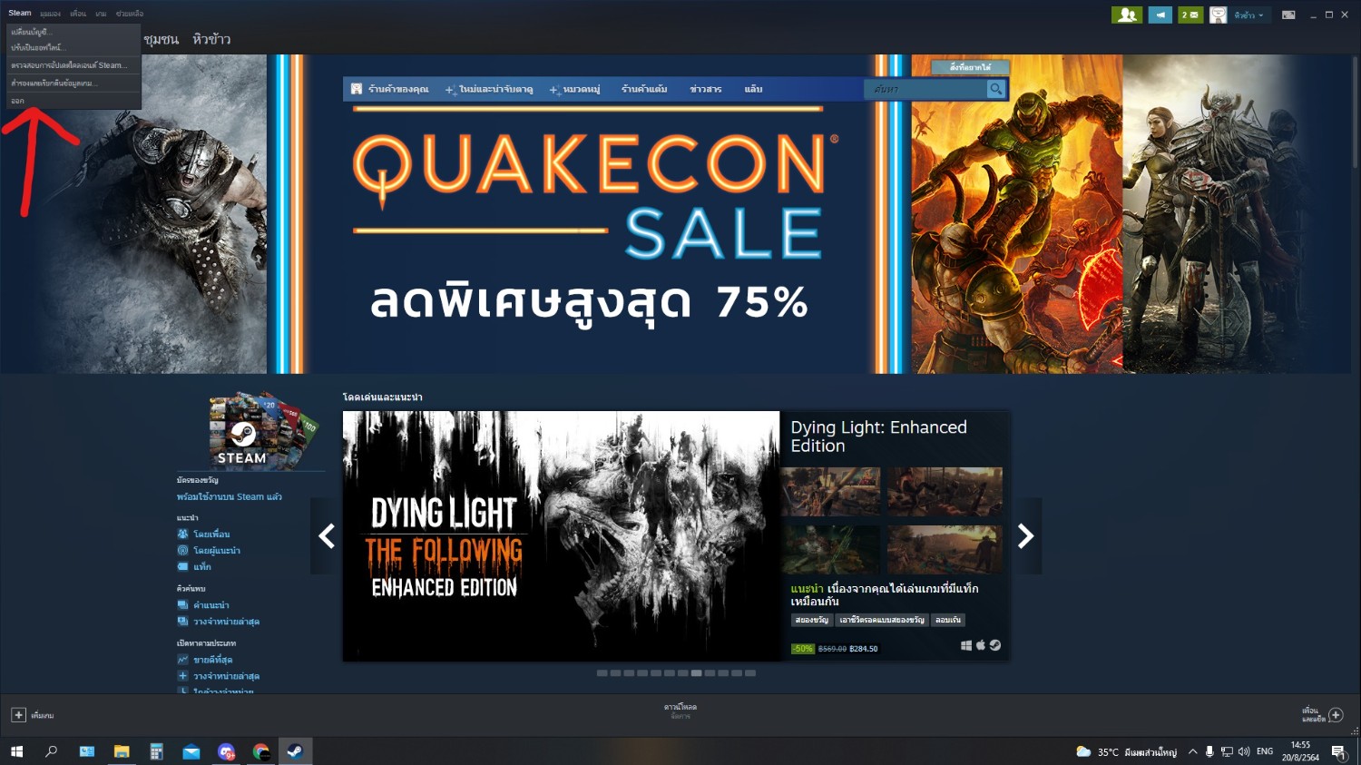Open the มุมมอง view menu
1361x765 pixels.
51,14
